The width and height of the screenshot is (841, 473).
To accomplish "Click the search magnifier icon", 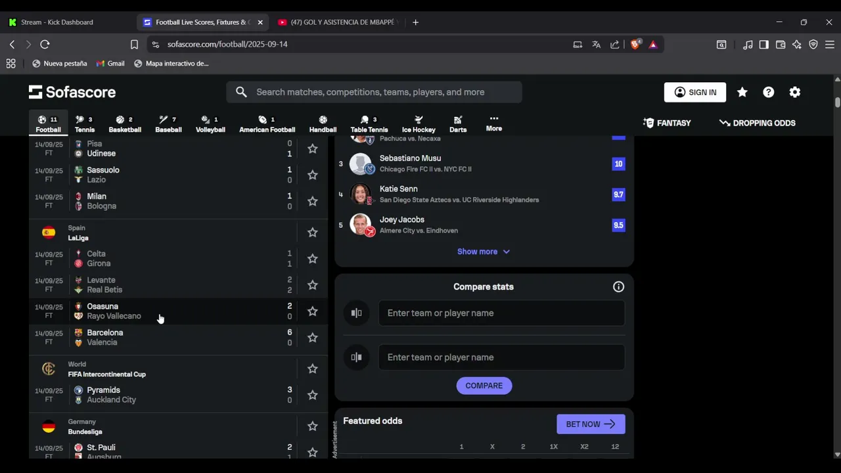I will click(241, 92).
